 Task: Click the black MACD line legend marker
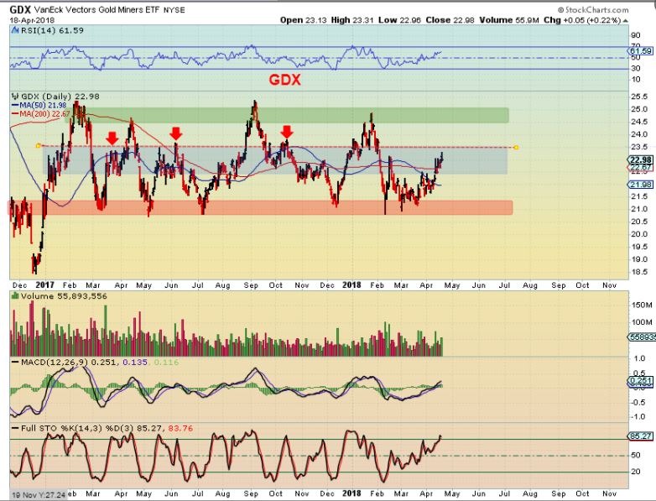click(x=15, y=362)
